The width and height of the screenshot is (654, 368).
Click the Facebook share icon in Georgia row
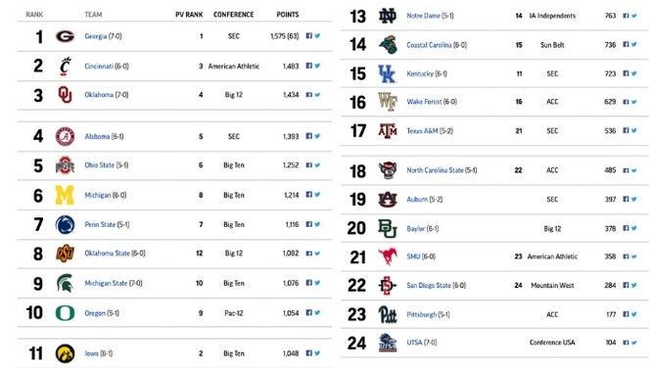pyautogui.click(x=309, y=36)
